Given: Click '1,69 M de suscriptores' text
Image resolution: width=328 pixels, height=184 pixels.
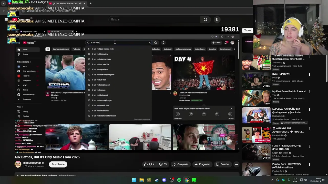Looking at the screenshot, I should coord(34,166).
